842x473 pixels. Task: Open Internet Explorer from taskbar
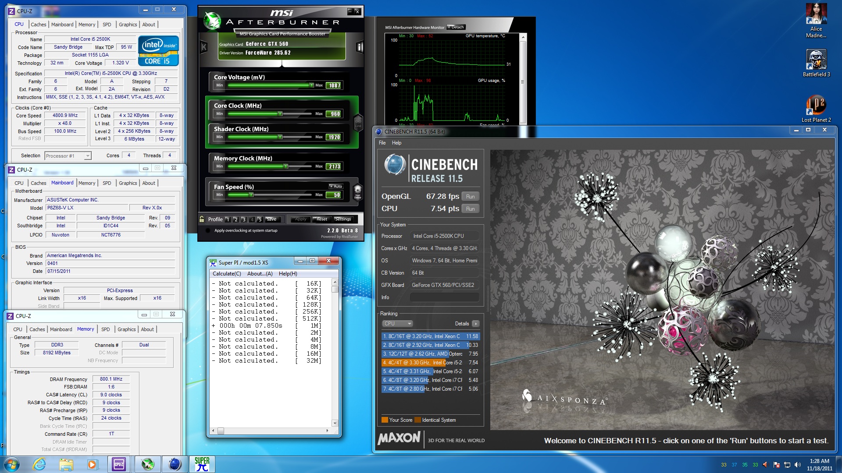(39, 464)
